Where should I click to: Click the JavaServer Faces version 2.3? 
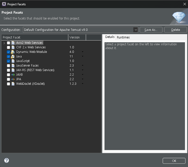72,66
